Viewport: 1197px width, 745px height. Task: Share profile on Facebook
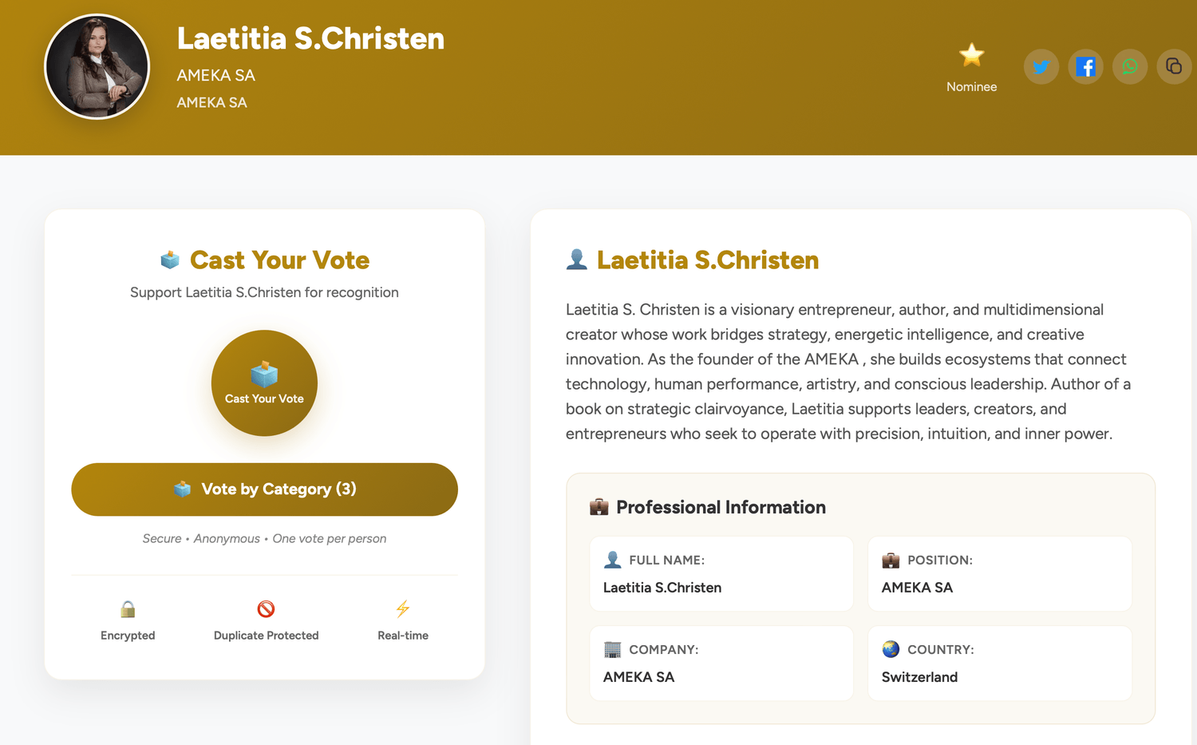(1085, 66)
